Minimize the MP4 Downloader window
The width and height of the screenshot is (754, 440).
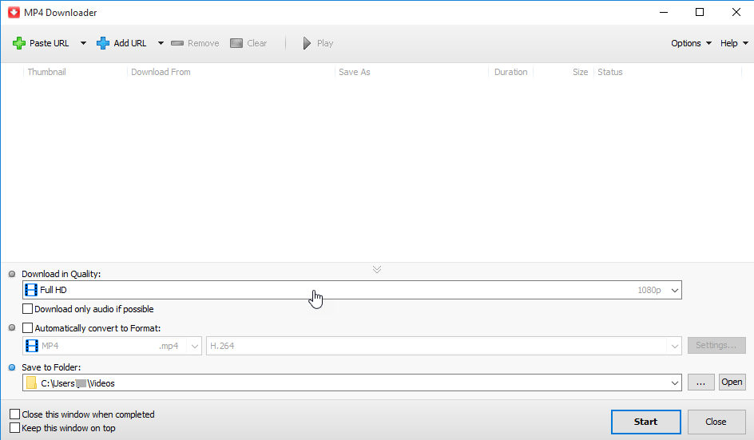(664, 13)
